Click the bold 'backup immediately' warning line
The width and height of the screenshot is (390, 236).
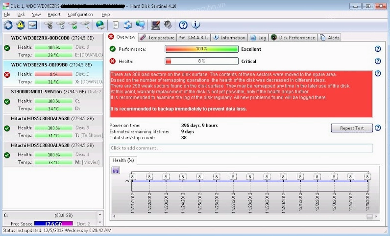(178, 109)
